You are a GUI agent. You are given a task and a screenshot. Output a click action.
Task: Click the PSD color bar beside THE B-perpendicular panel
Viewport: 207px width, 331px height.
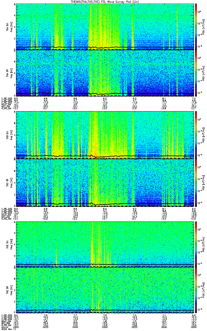[196, 244]
